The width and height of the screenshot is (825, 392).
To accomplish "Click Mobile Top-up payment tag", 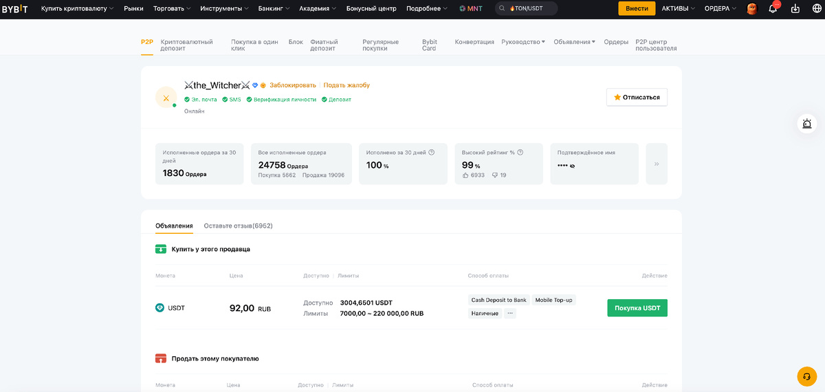I will point(554,300).
